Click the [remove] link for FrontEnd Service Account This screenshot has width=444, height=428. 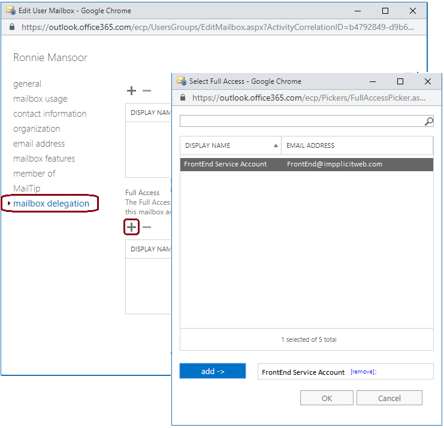click(362, 372)
